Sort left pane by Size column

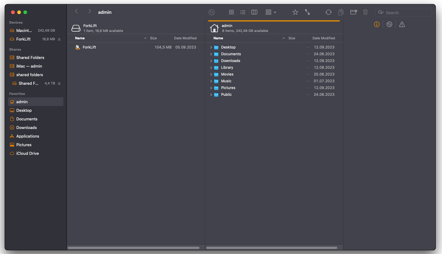[153, 38]
